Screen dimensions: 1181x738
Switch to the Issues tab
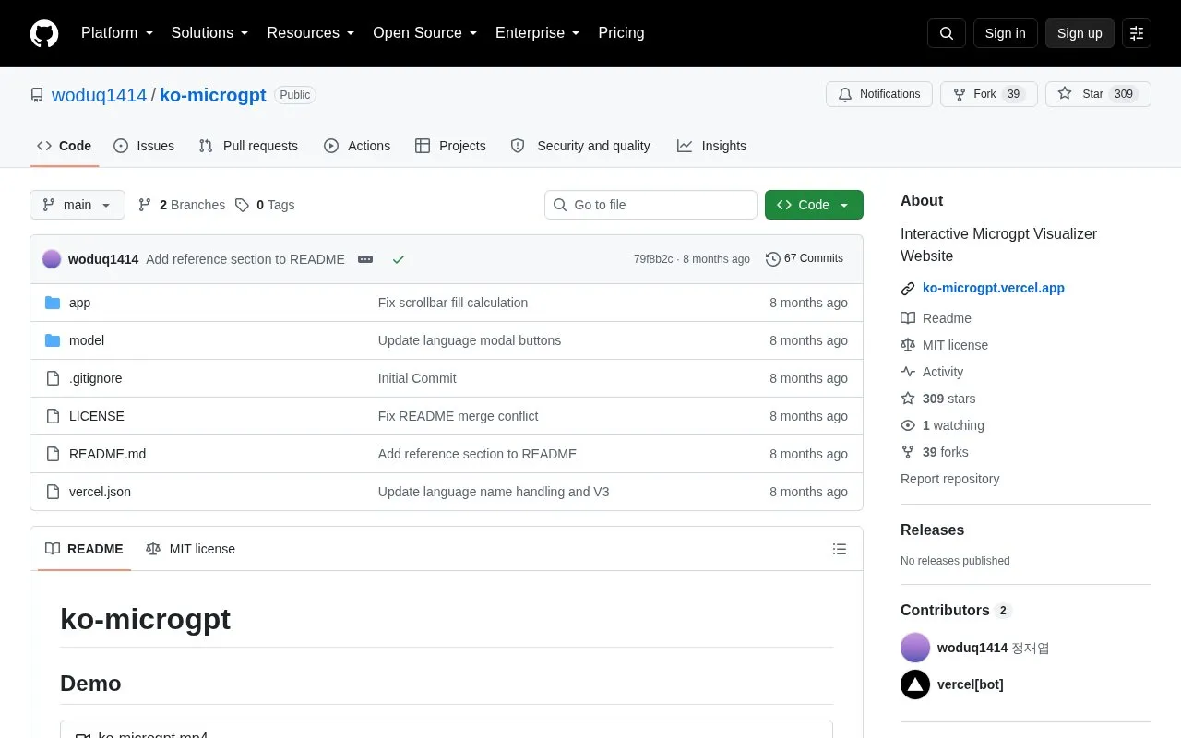144,146
